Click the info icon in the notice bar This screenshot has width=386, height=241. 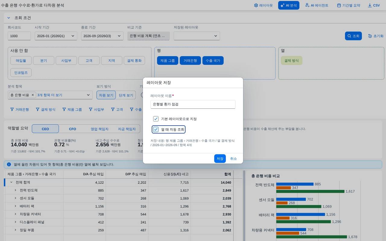9,164
